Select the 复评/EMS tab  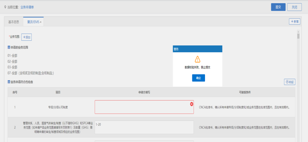[33, 22]
